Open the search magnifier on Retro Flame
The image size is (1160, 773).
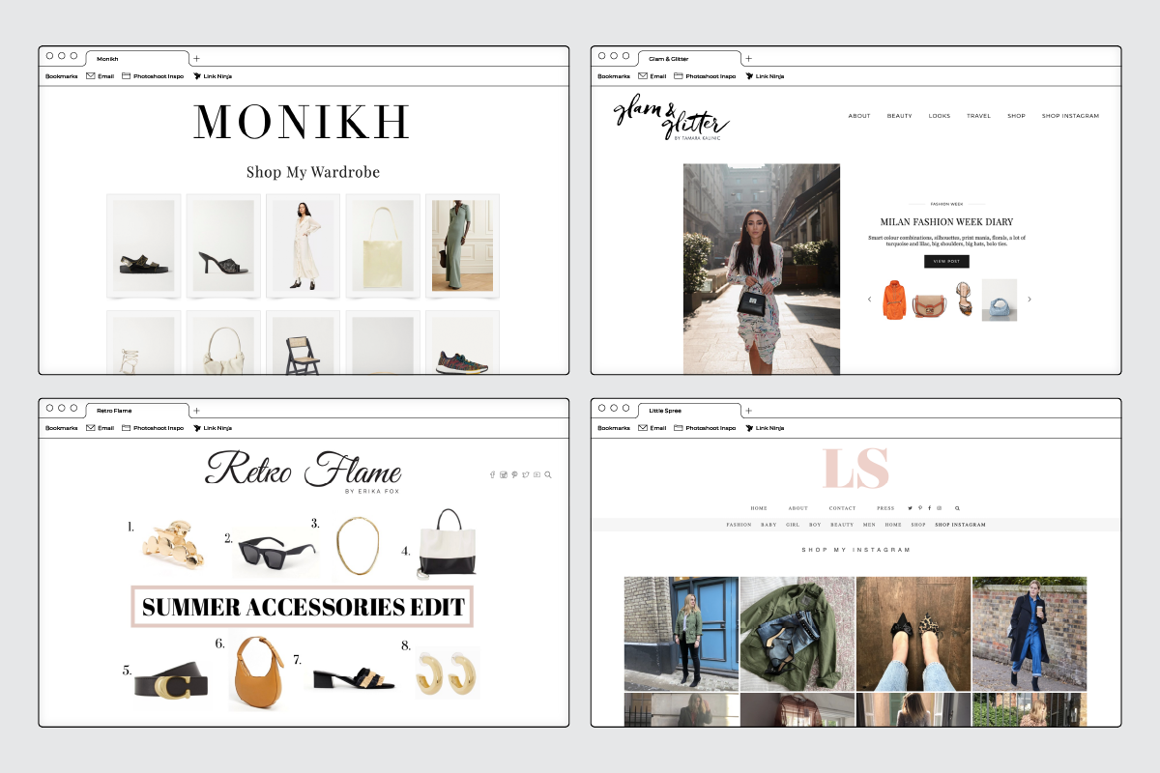coord(548,474)
